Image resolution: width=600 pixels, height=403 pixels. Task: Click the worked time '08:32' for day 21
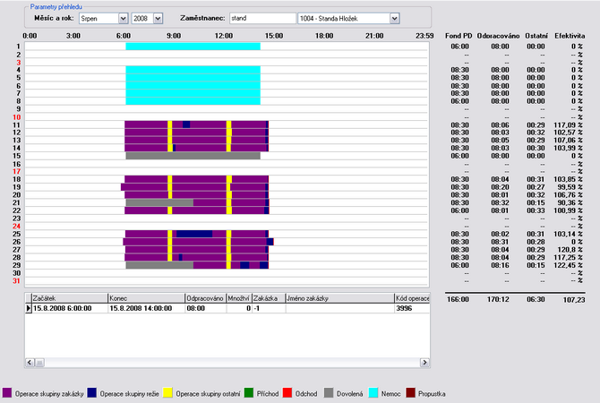click(500, 202)
